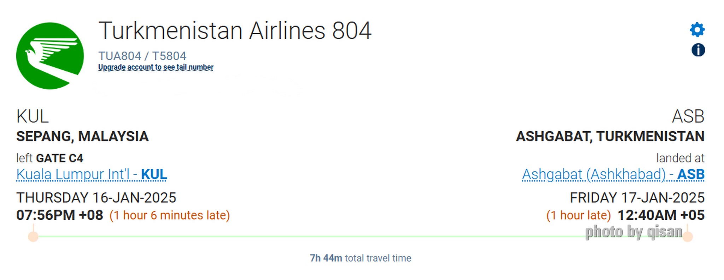
Task: Click the SEPANG, MALAYSIA origin city text
Action: 82,137
